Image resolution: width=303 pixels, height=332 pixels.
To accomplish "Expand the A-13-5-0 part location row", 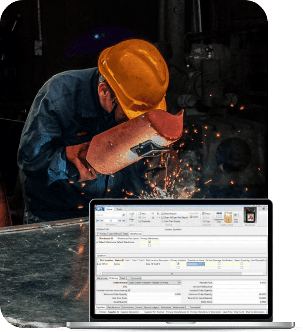I will tap(98, 264).
